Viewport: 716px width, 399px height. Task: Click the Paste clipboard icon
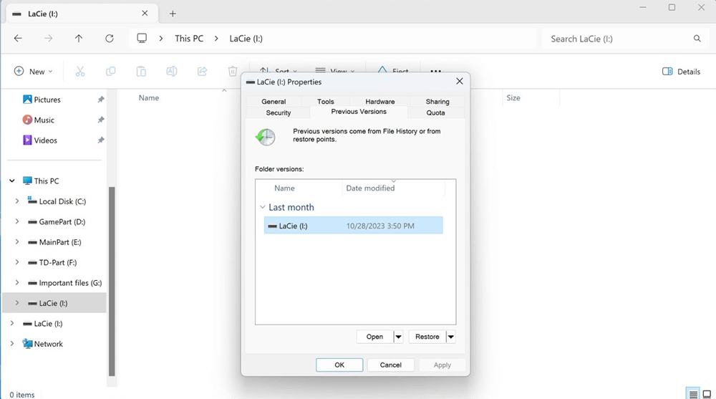[142, 72]
